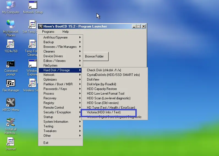The image size is (219, 156).
Task: Click the Program Launcher title bar tools icon
Action: [x=40, y=26]
